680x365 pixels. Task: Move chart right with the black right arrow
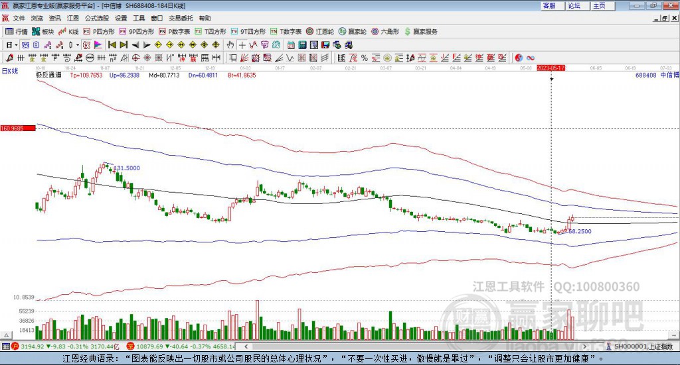tap(147, 44)
